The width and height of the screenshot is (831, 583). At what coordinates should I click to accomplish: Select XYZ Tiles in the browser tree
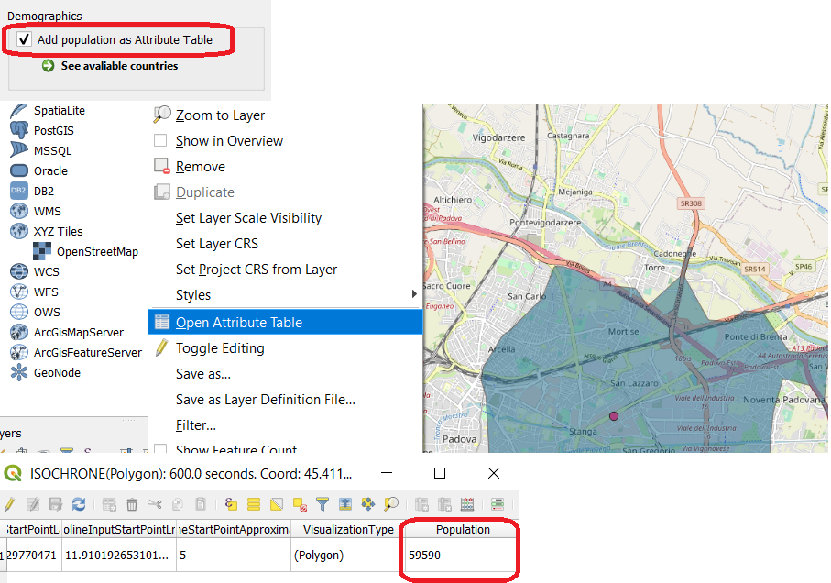click(59, 231)
